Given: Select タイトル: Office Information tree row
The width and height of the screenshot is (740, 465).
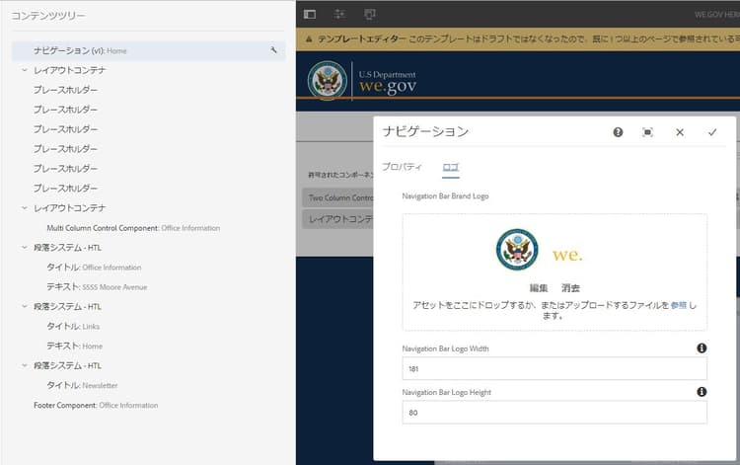Looking at the screenshot, I should pyautogui.click(x=94, y=268).
